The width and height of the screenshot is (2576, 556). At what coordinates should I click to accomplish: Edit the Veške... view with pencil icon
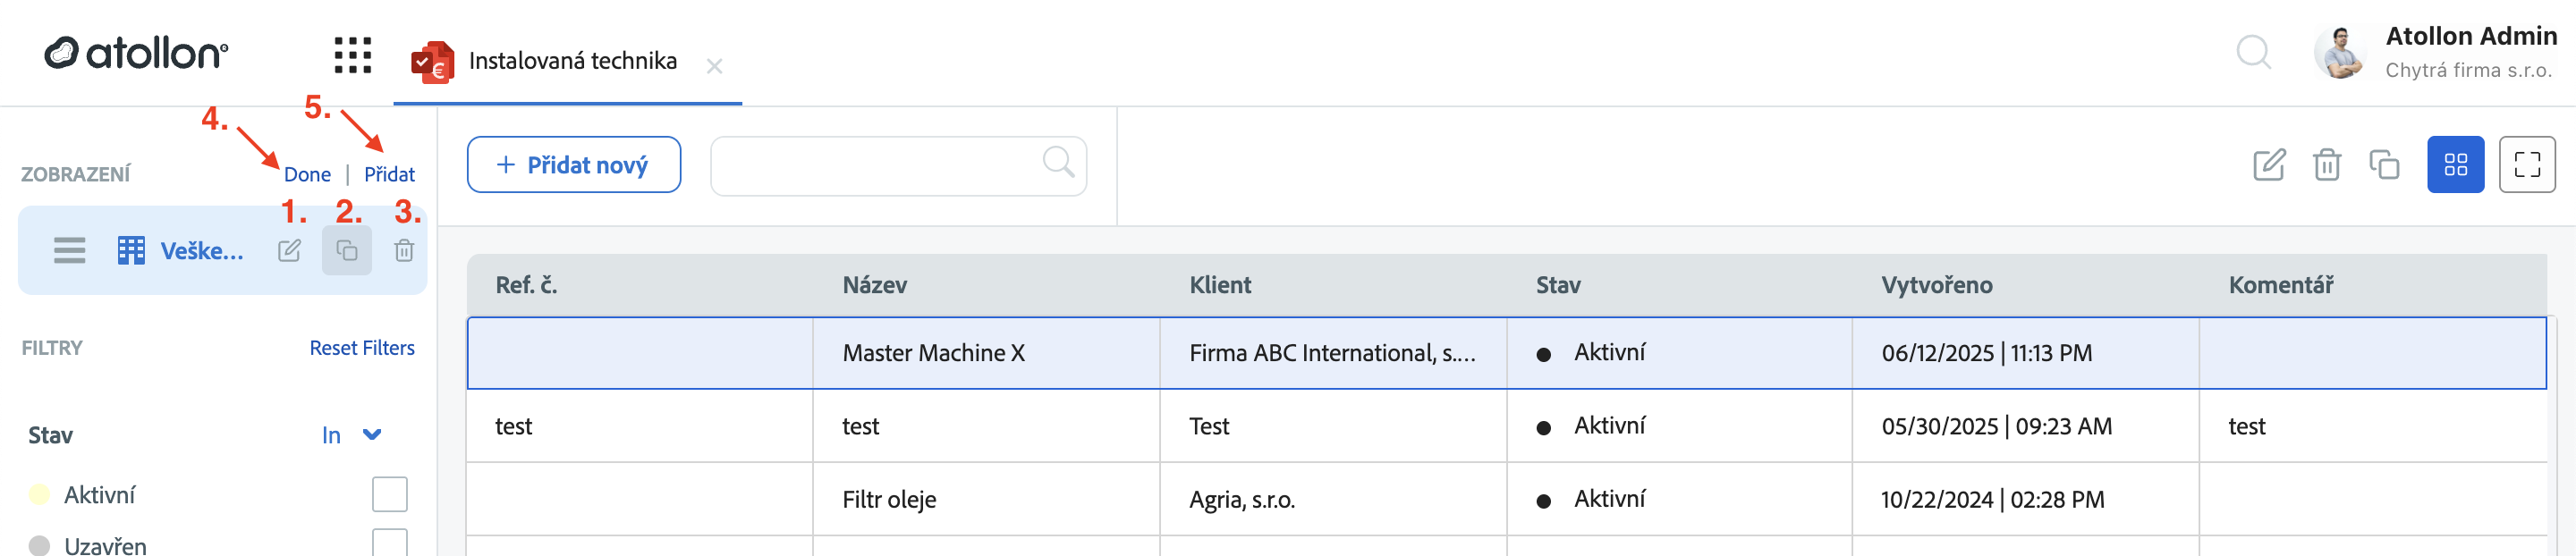click(x=289, y=250)
